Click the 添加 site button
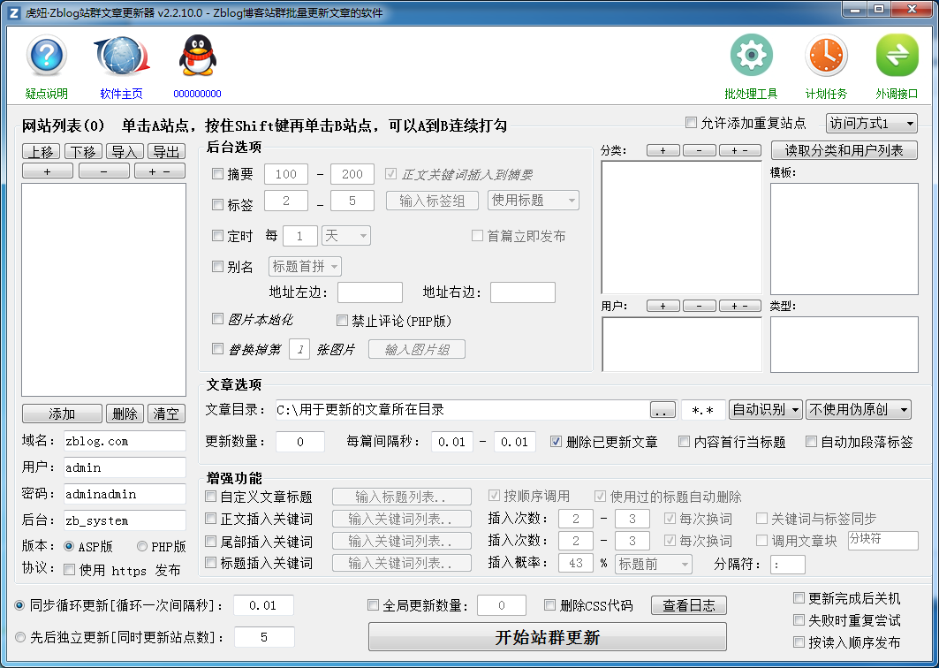This screenshot has height=668, width=939. click(x=63, y=414)
